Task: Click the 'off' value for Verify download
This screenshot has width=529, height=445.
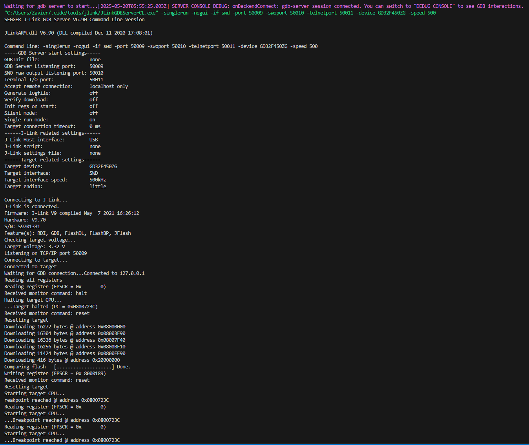Action: (93, 100)
